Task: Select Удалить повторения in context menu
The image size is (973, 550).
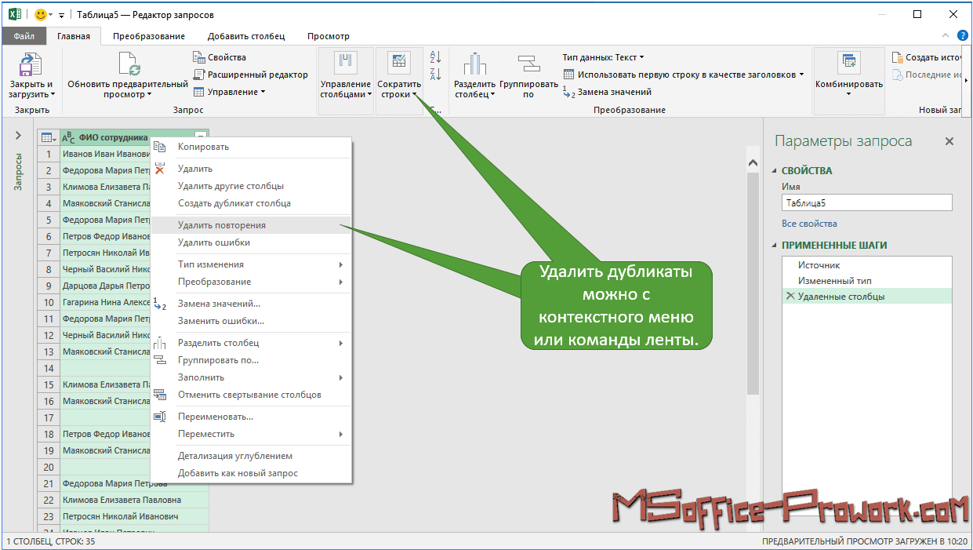Action: pos(222,225)
